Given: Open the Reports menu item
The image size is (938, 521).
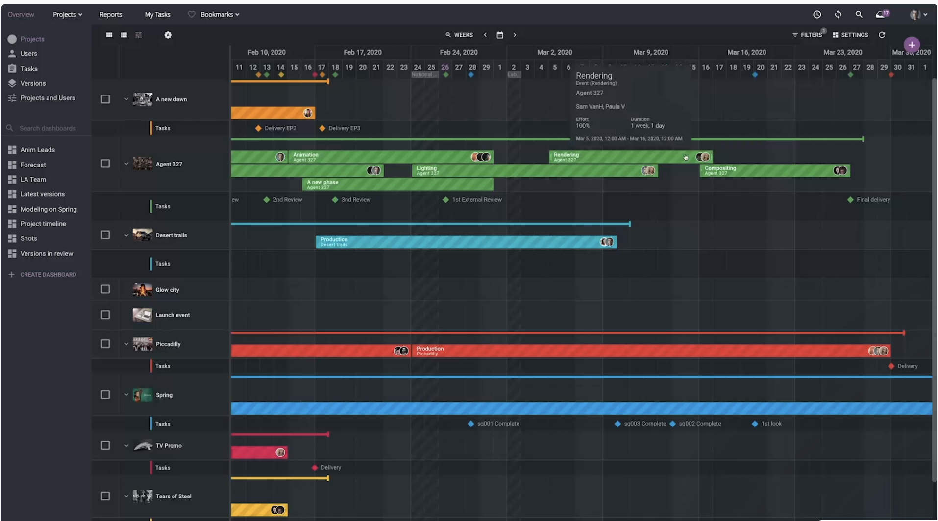Looking at the screenshot, I should coord(111,15).
